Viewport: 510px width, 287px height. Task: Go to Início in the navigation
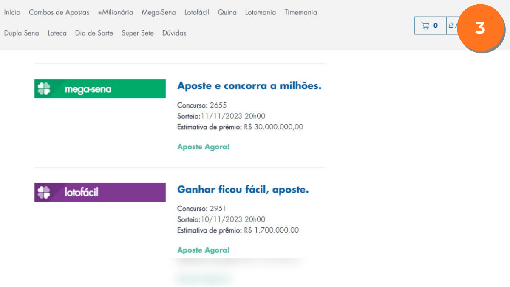12,13
